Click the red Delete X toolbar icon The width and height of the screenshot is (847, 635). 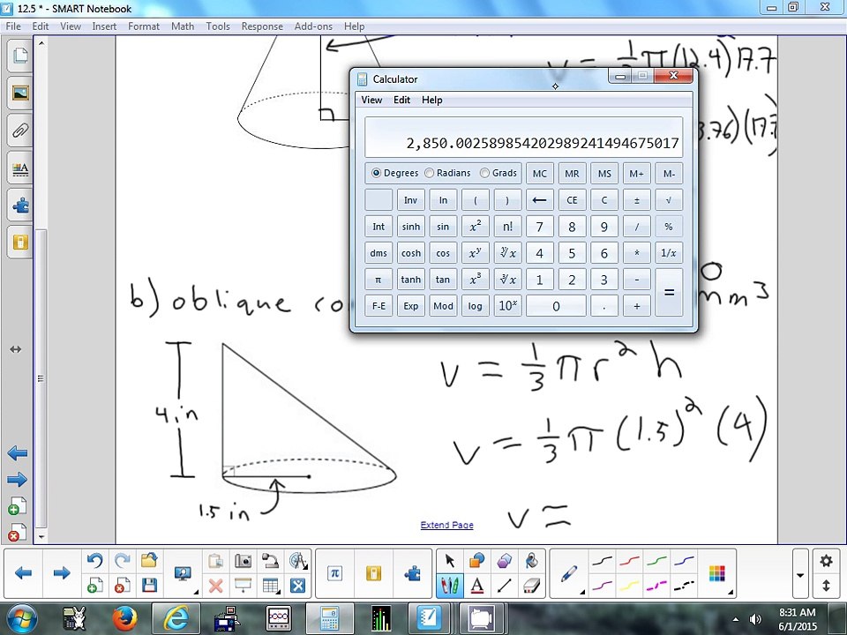[215, 586]
